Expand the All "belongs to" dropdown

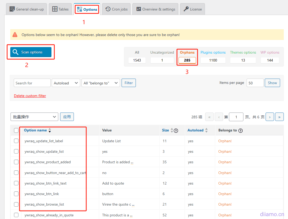(x=101, y=83)
